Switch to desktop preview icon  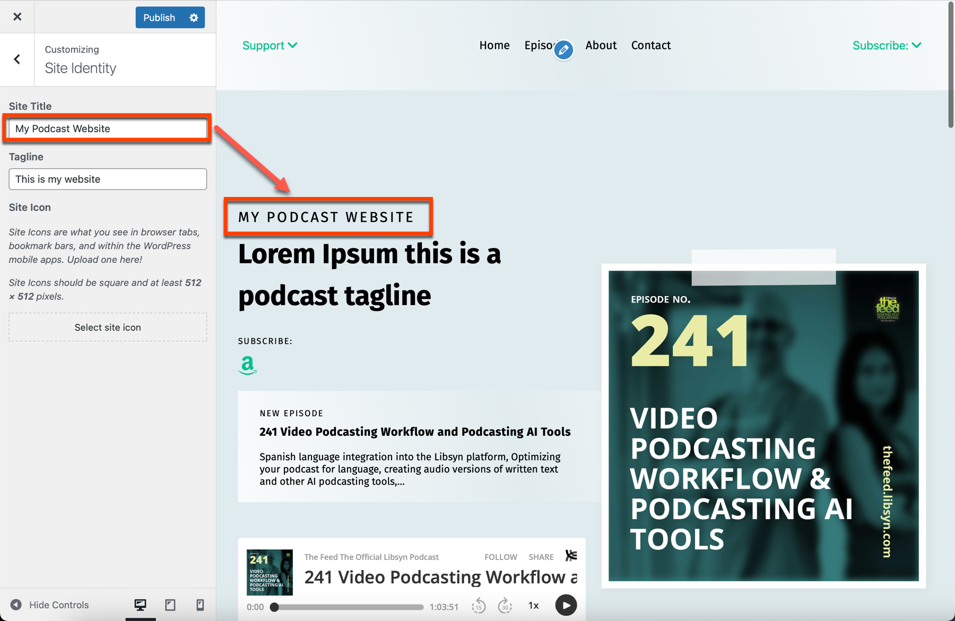point(140,605)
